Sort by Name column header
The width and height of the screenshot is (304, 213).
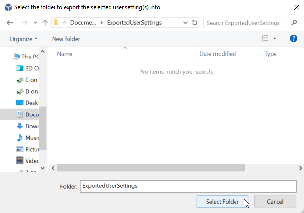pos(65,54)
